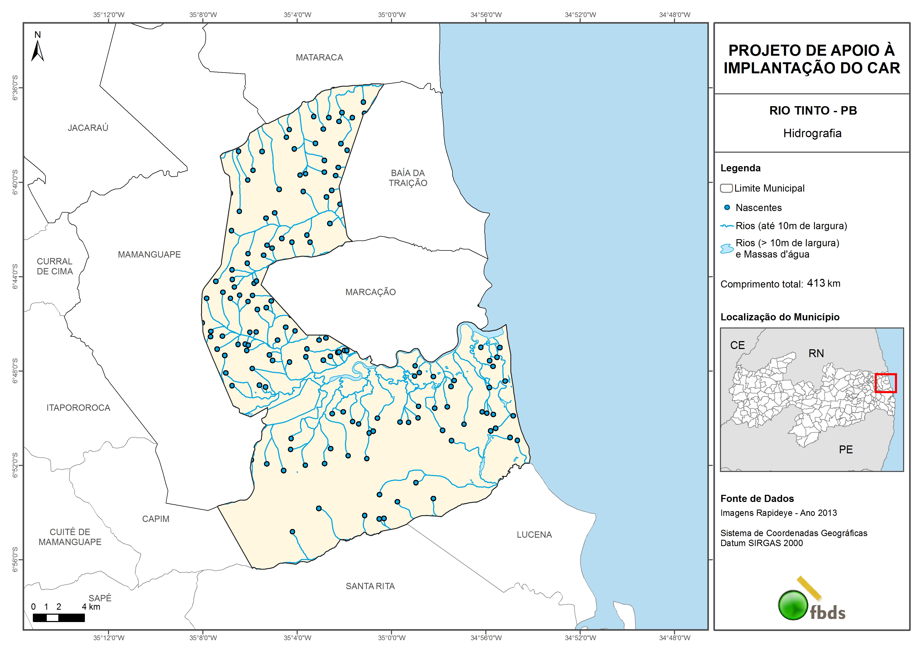Viewport: 922px width, 652px height.
Task: Click the PE state label in inset
Action: [846, 450]
